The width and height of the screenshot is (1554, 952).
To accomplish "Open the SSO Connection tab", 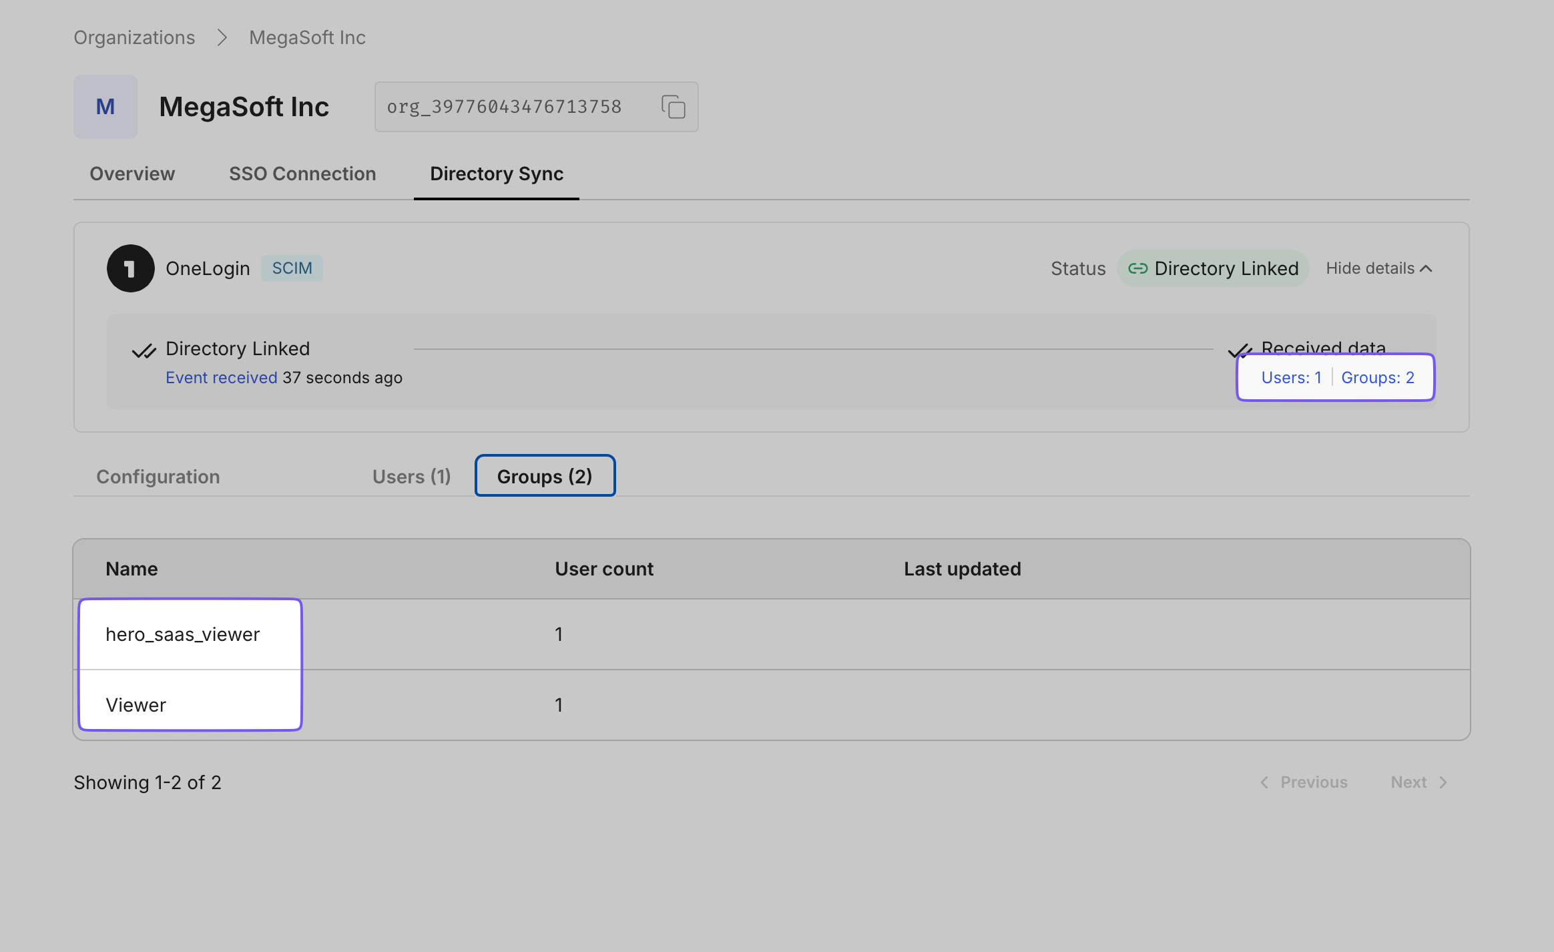I will pyautogui.click(x=302, y=174).
